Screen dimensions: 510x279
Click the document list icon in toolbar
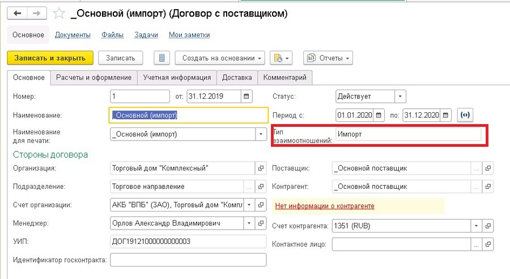click(163, 58)
